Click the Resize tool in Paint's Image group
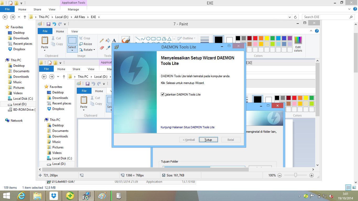The image size is (358, 201). pyautogui.click(x=86, y=44)
